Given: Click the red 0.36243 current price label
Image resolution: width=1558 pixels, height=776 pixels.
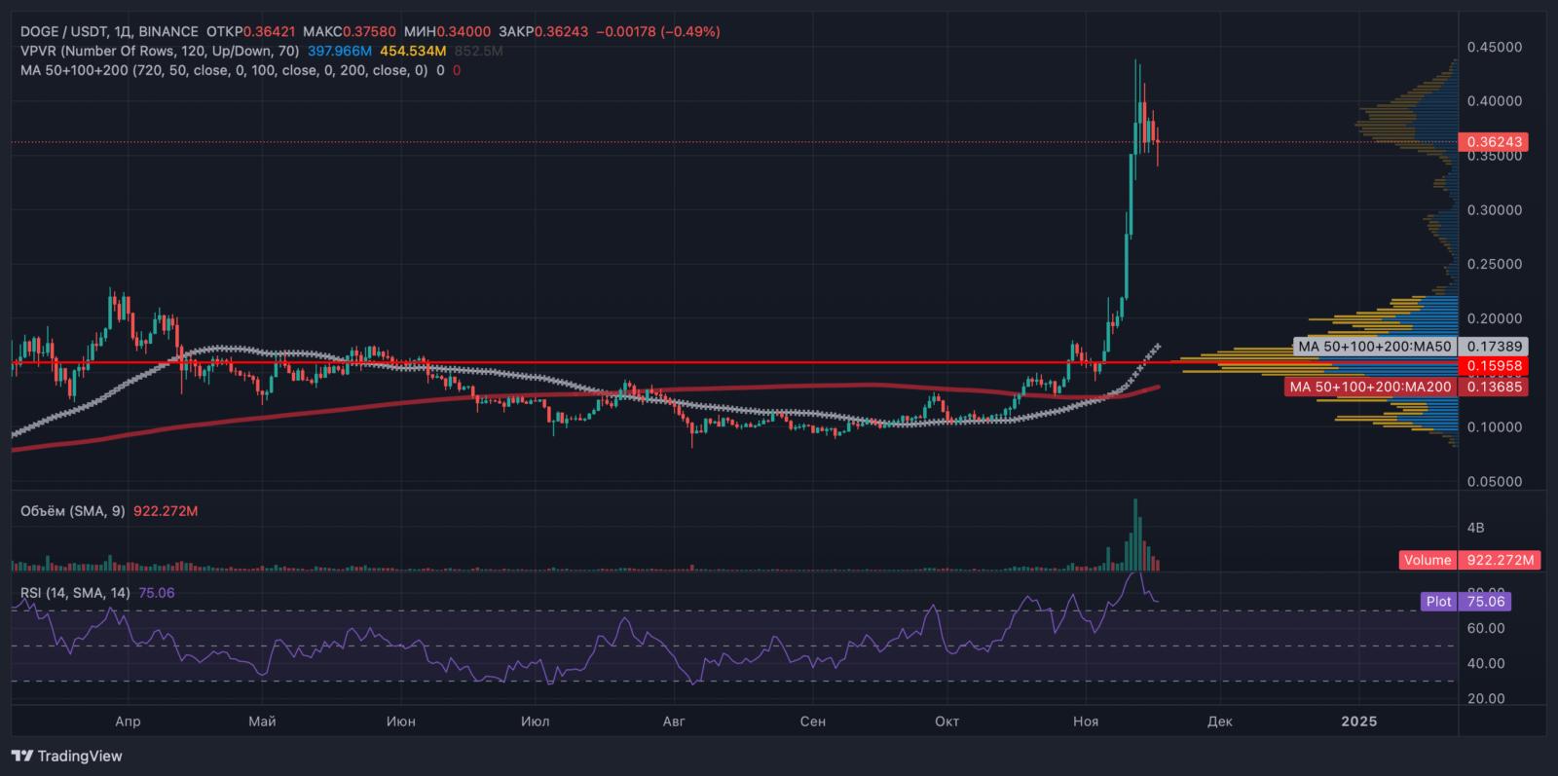Looking at the screenshot, I should 1494,142.
